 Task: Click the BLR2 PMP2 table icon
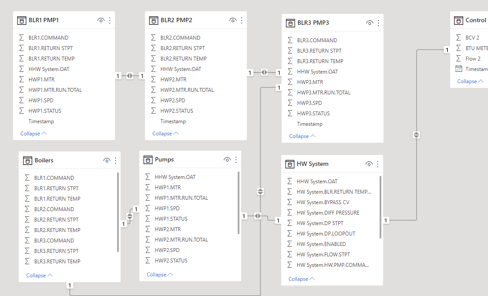(x=153, y=20)
